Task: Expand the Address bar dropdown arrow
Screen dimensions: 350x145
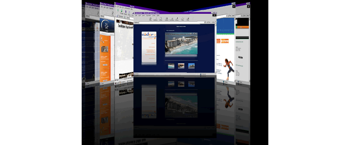Action: click(205, 22)
